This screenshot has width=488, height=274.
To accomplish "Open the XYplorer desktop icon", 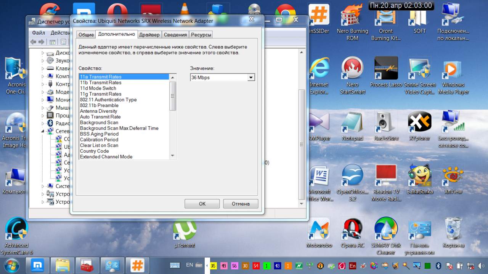I will tap(419, 123).
